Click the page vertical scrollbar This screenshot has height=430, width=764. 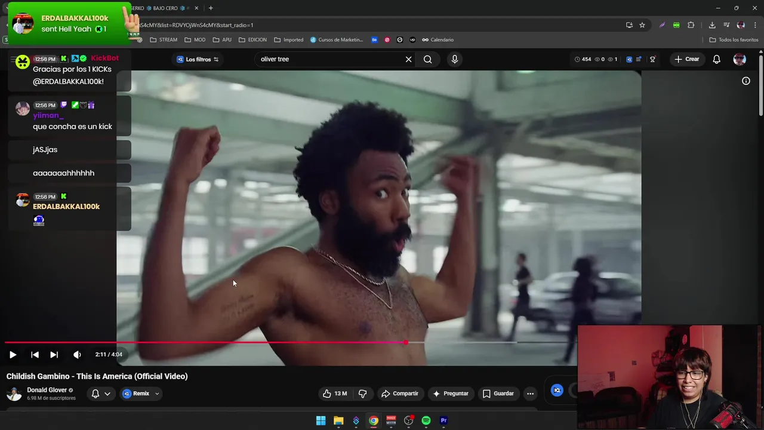tap(760, 87)
